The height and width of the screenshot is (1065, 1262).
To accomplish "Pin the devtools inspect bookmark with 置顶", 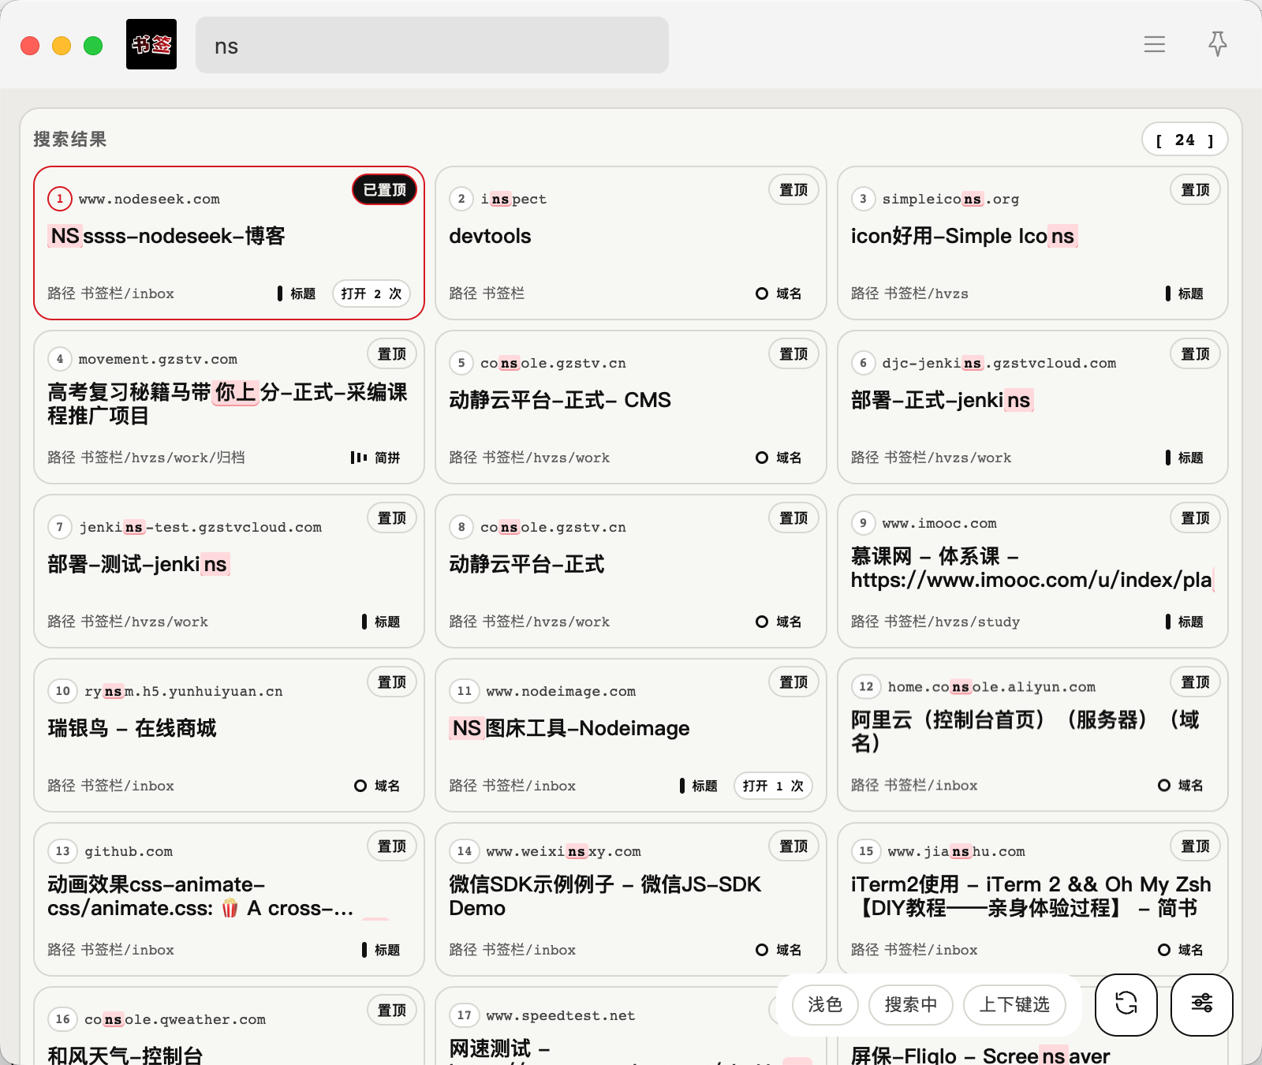I will (793, 189).
